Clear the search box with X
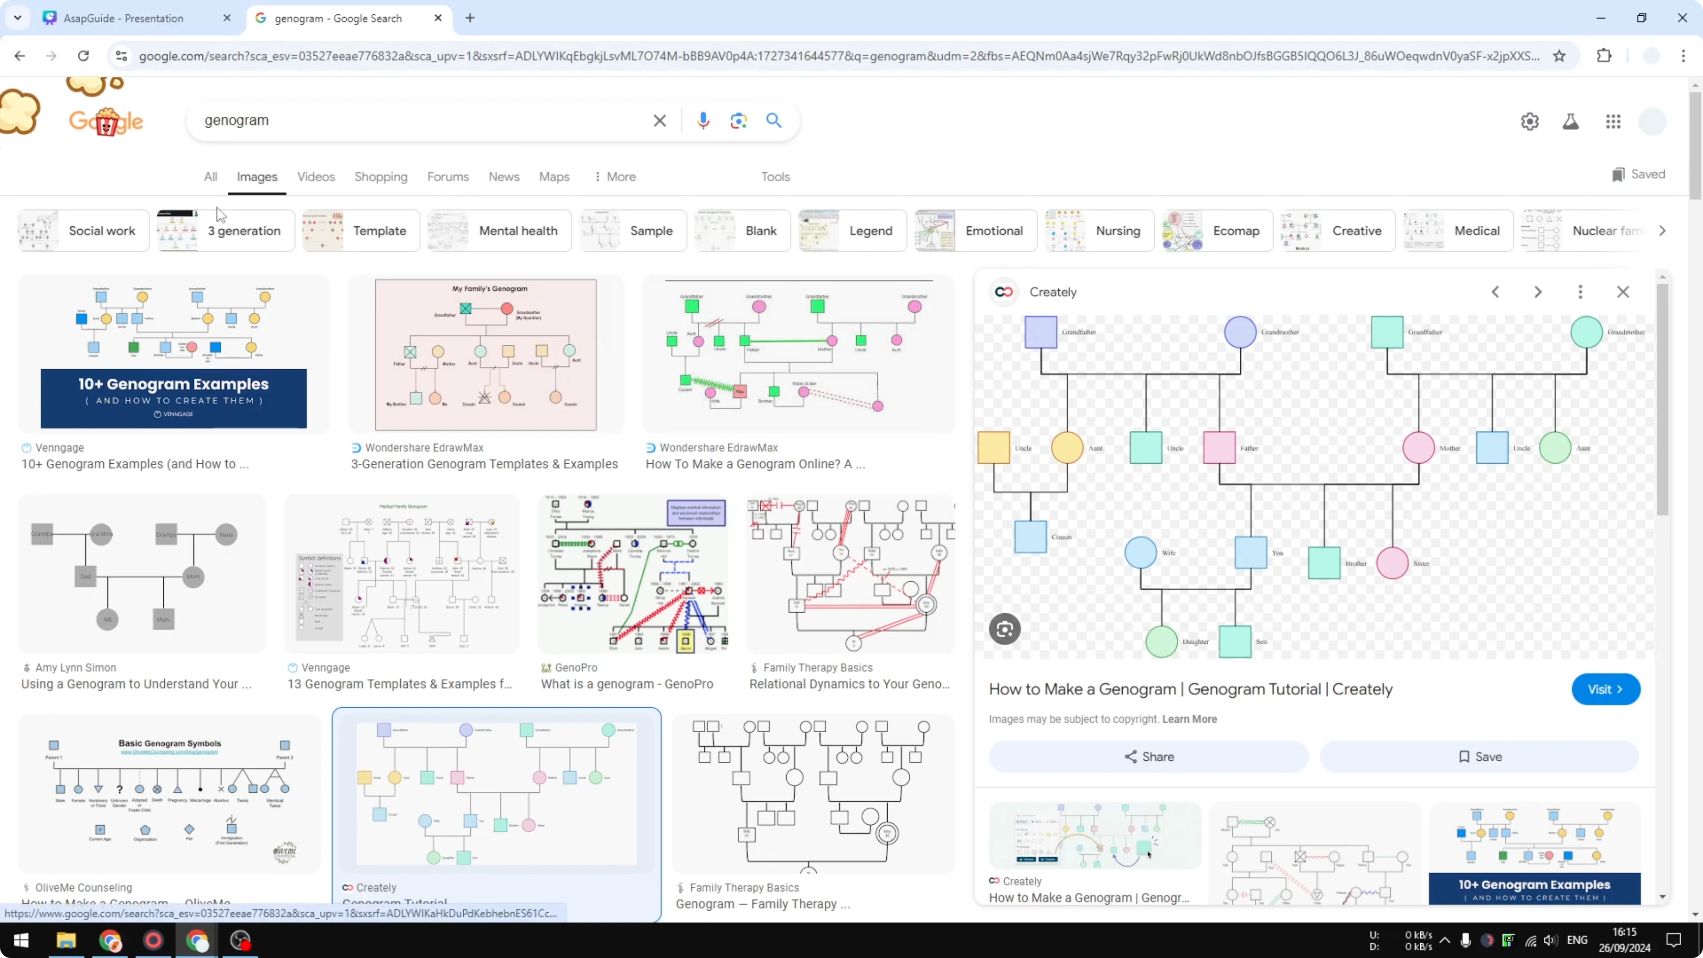The height and width of the screenshot is (958, 1703). coord(659,120)
